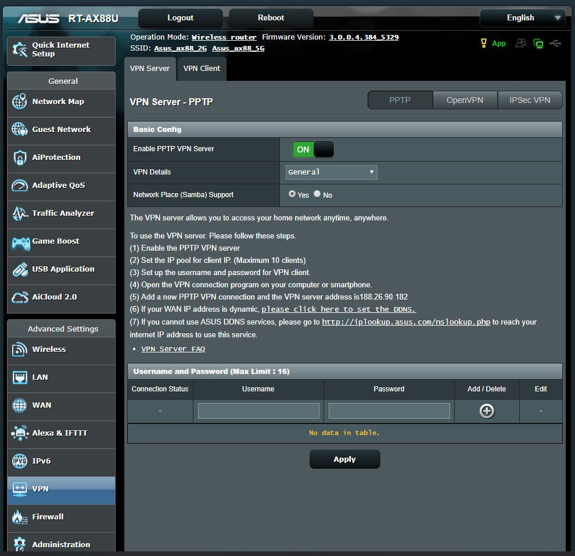Switch to the OpenVPN server type
Viewport: 575px width, 556px height.
click(x=465, y=100)
